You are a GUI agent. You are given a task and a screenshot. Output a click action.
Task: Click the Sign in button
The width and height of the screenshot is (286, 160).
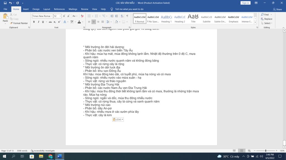tap(246, 3)
